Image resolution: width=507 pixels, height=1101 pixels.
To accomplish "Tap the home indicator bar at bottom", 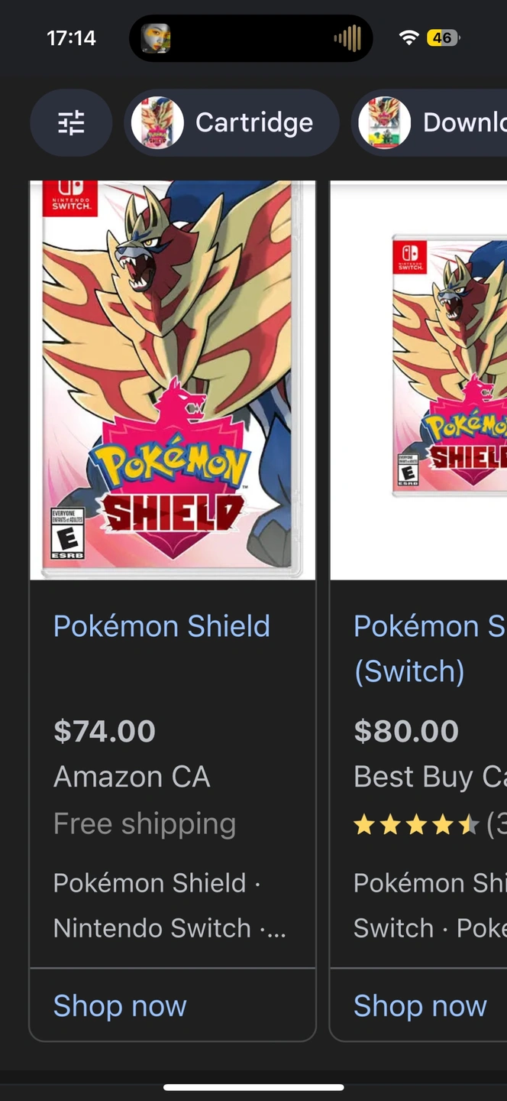I will click(253, 1087).
